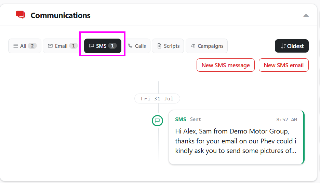Click the list icon on All tab
This screenshot has height=183, width=320.
click(x=16, y=46)
